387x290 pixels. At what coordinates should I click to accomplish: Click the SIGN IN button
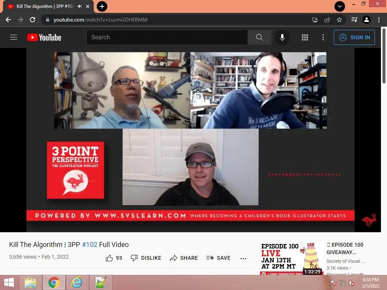click(354, 37)
